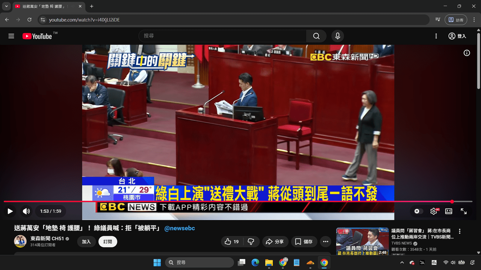Open the YouTube guide hamburger menu

pyautogui.click(x=11, y=36)
